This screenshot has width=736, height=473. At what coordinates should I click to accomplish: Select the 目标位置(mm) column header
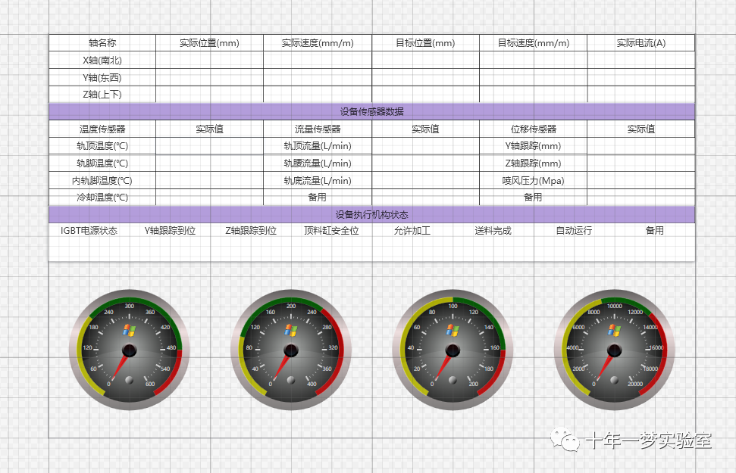425,43
